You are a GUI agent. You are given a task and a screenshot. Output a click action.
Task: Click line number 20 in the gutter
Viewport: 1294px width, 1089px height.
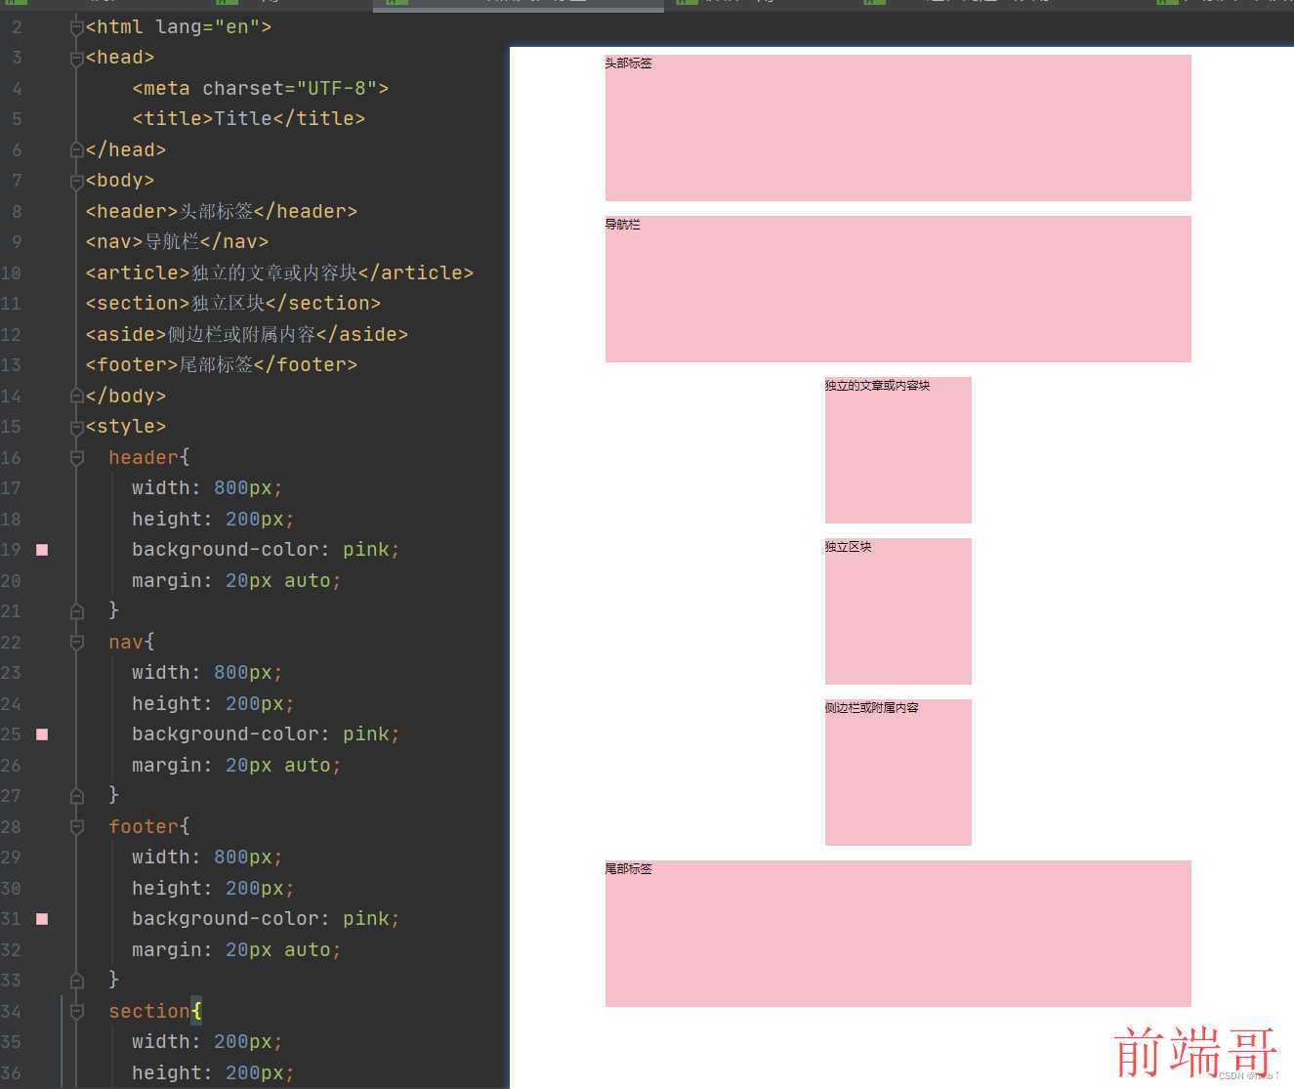(x=11, y=581)
